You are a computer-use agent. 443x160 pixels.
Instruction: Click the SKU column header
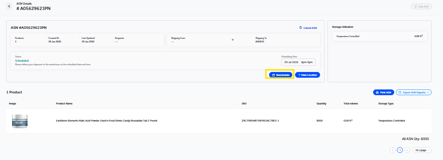(244, 104)
